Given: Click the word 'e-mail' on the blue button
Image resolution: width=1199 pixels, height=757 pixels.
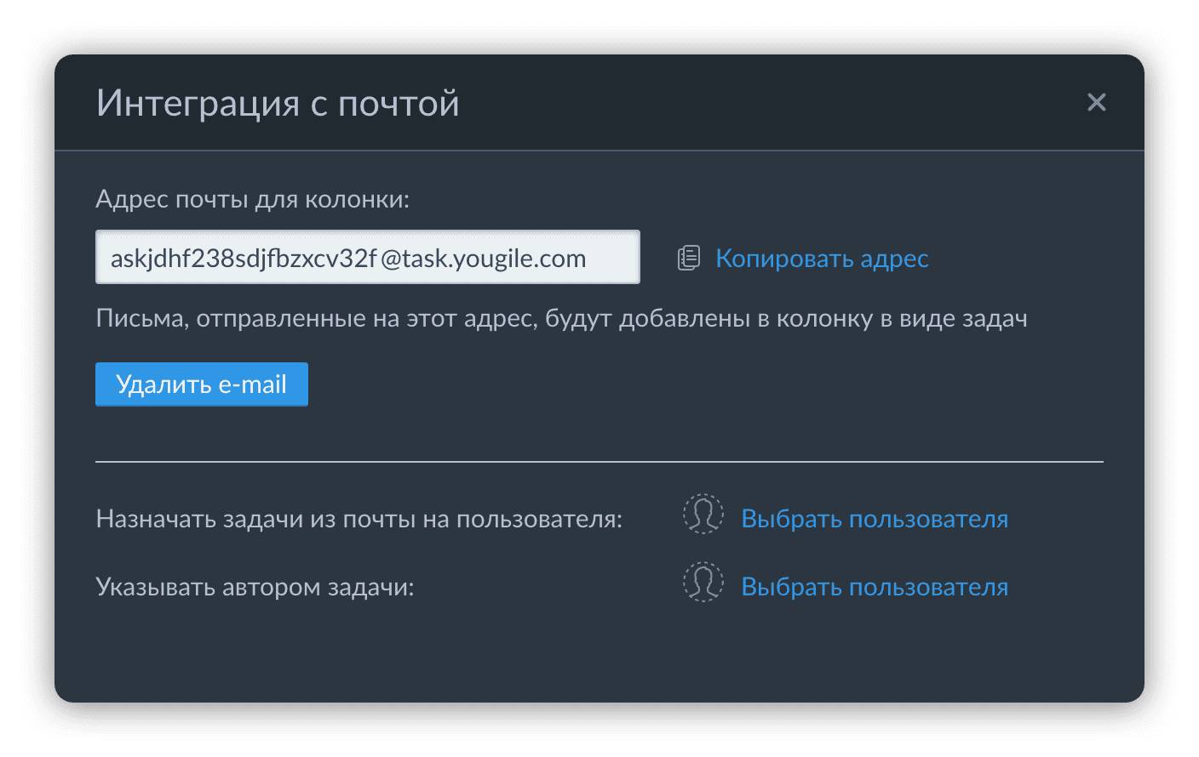Looking at the screenshot, I should pyautogui.click(x=252, y=384).
